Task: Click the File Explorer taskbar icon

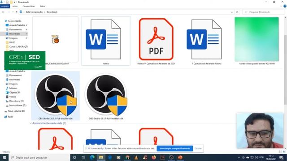Action: (101, 157)
